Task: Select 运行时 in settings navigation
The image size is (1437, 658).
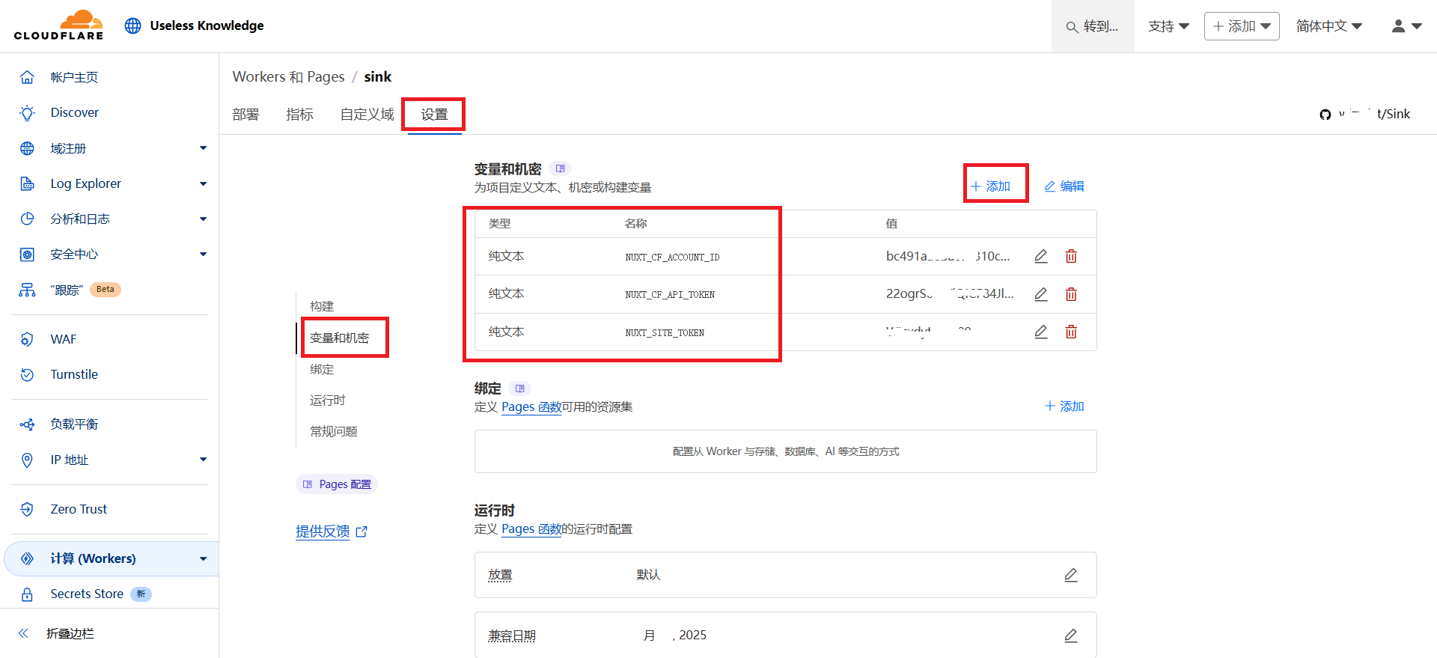Action: 328,400
